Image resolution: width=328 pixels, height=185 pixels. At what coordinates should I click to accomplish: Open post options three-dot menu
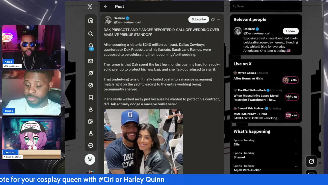[218, 20]
